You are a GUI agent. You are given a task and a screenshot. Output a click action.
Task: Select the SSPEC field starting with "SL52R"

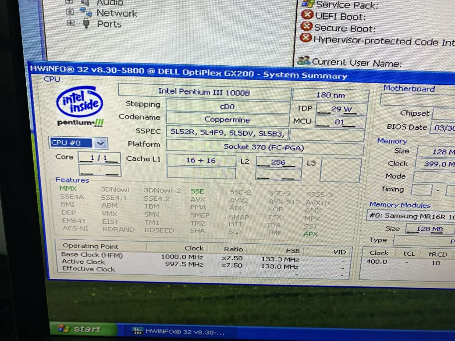click(227, 133)
